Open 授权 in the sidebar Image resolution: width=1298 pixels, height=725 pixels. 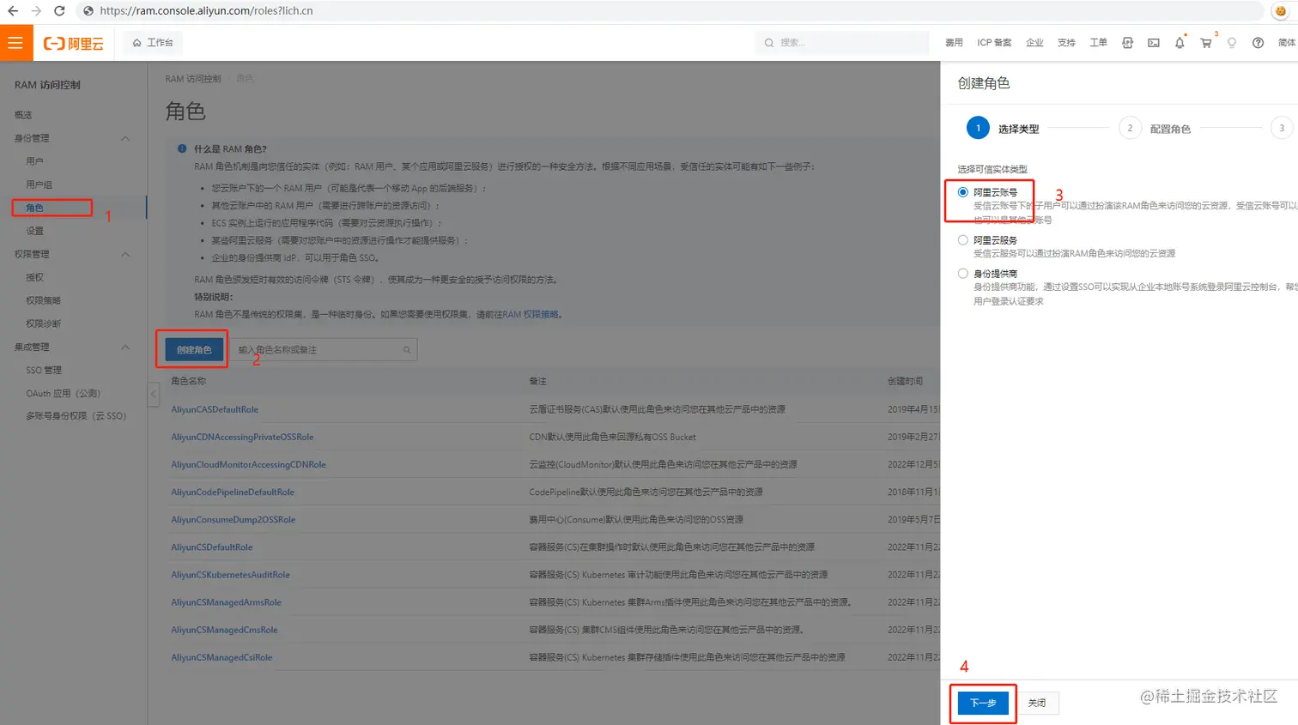[34, 277]
